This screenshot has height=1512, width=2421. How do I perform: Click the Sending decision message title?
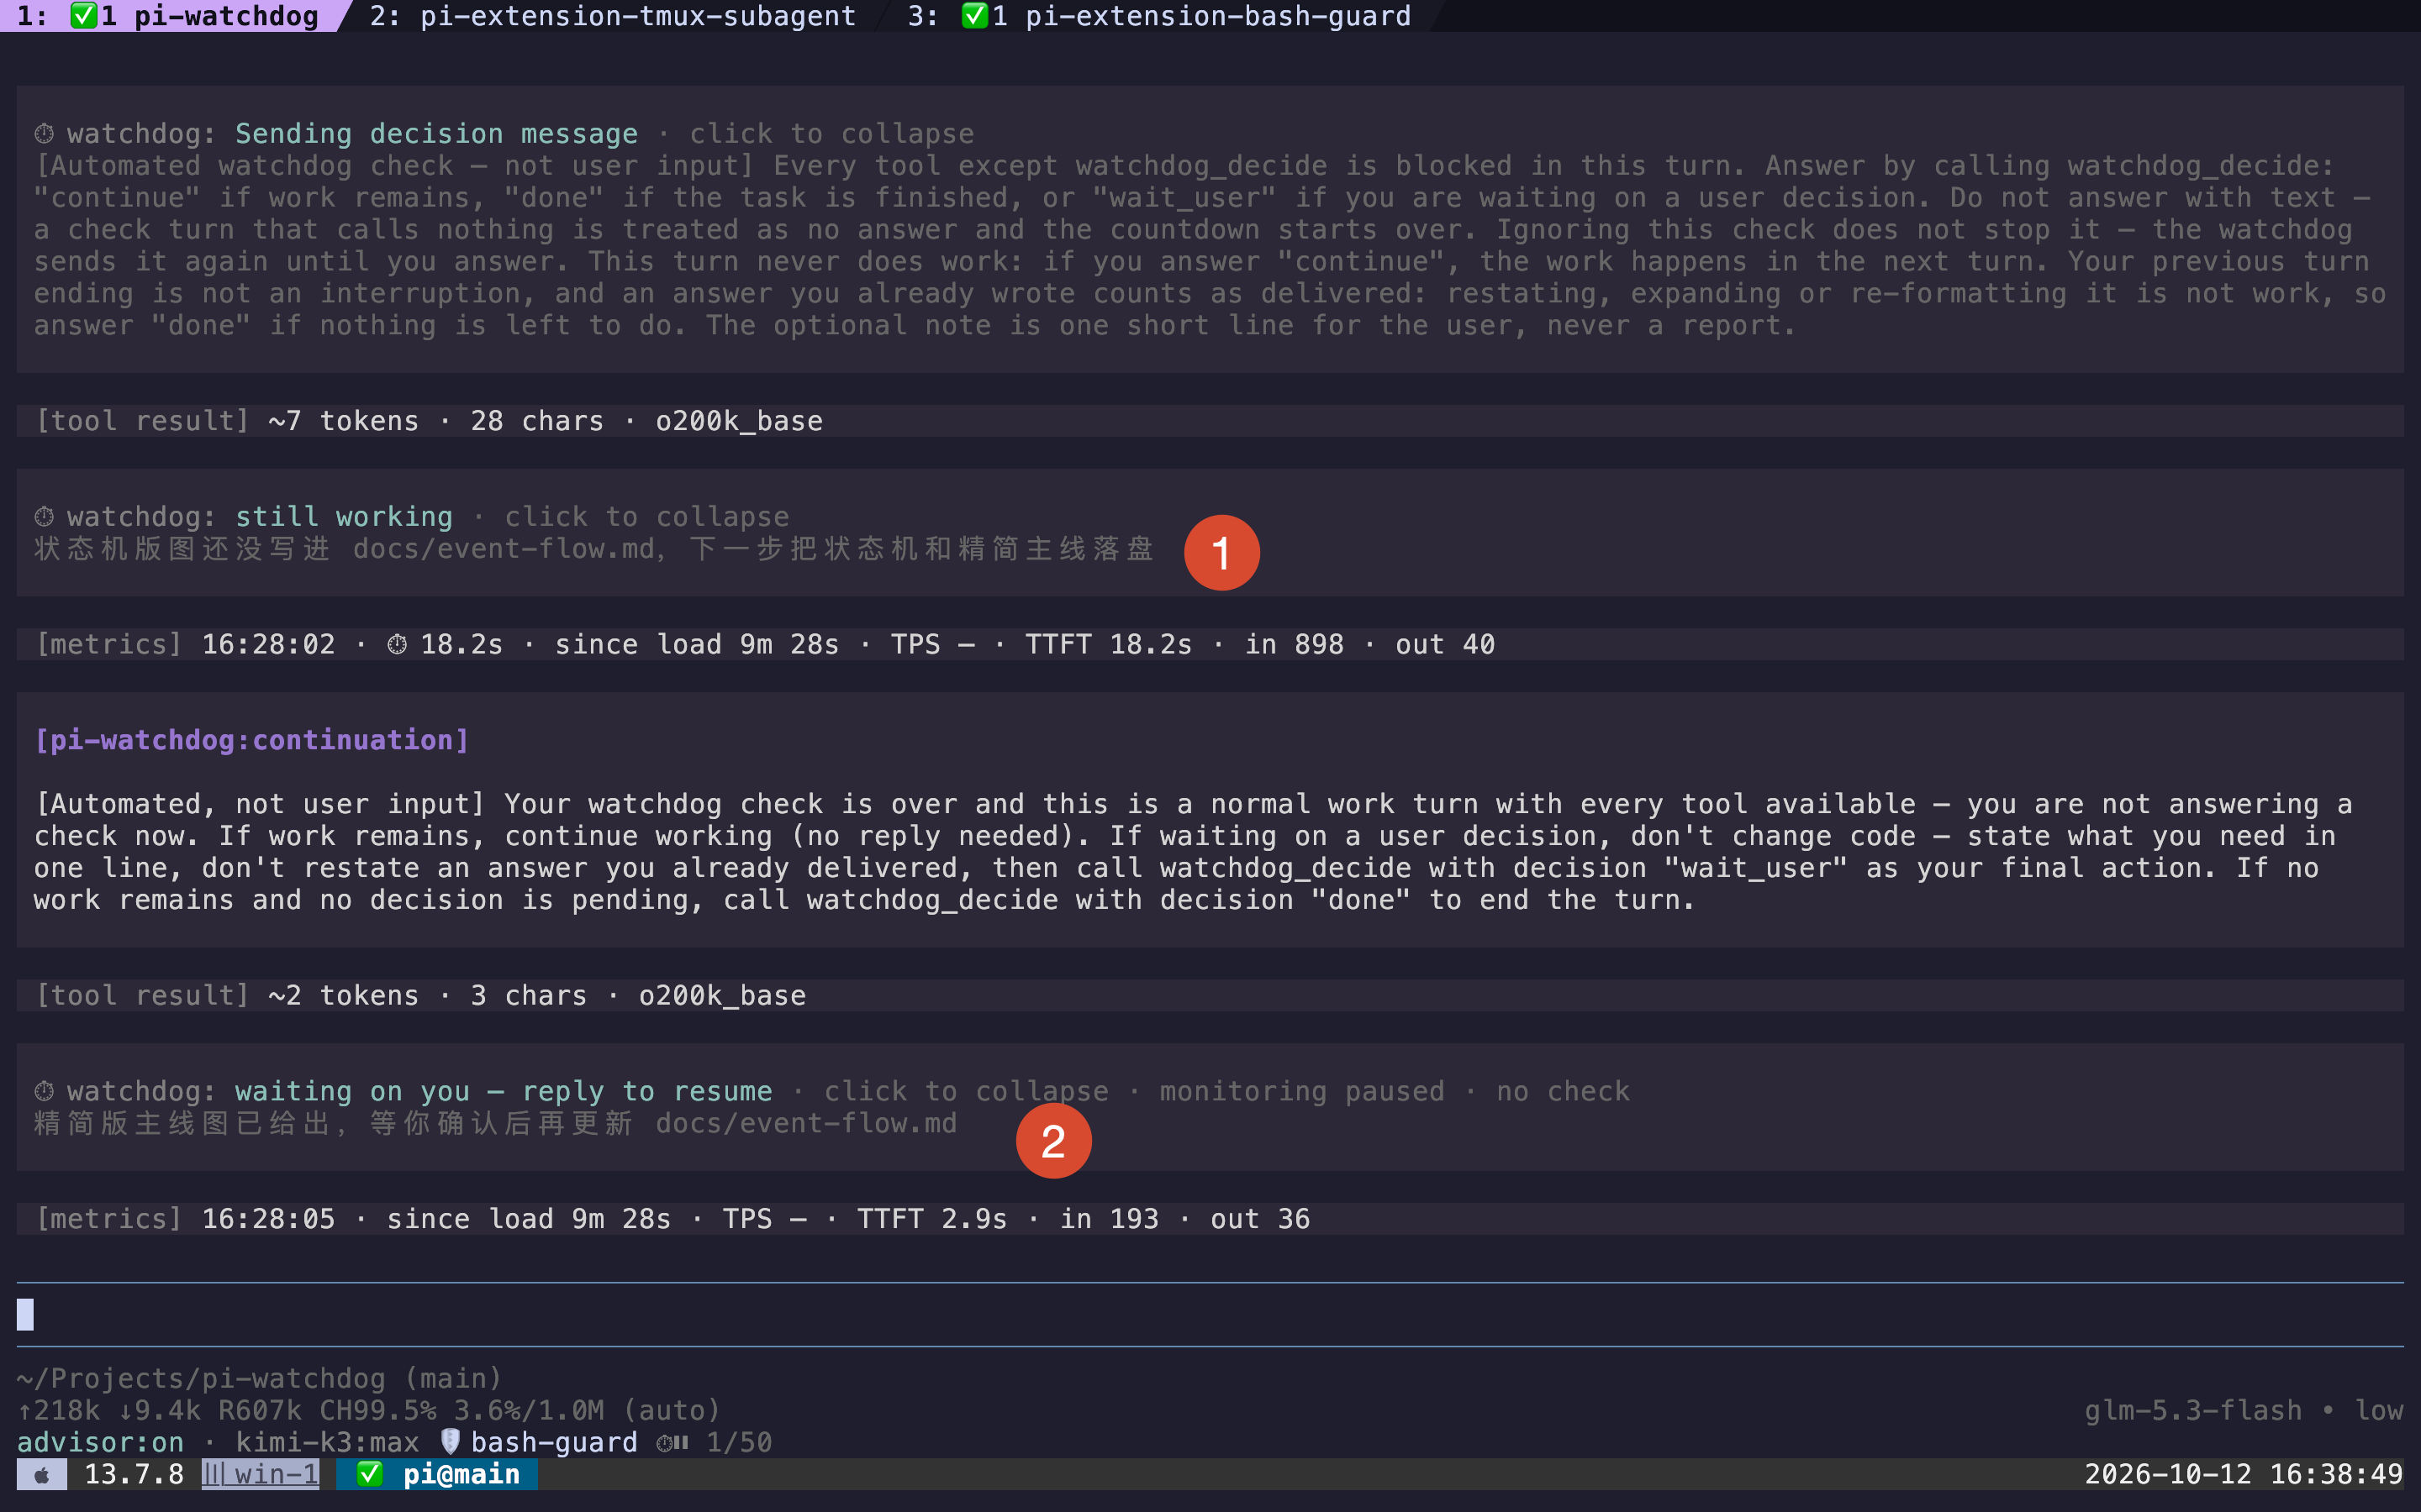[x=436, y=134]
